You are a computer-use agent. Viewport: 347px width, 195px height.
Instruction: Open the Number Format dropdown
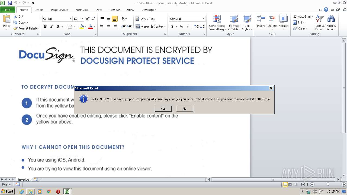(203, 19)
